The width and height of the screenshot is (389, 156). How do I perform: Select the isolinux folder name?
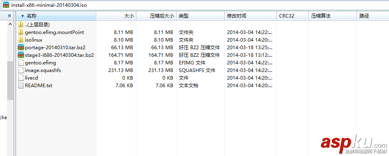point(34,40)
